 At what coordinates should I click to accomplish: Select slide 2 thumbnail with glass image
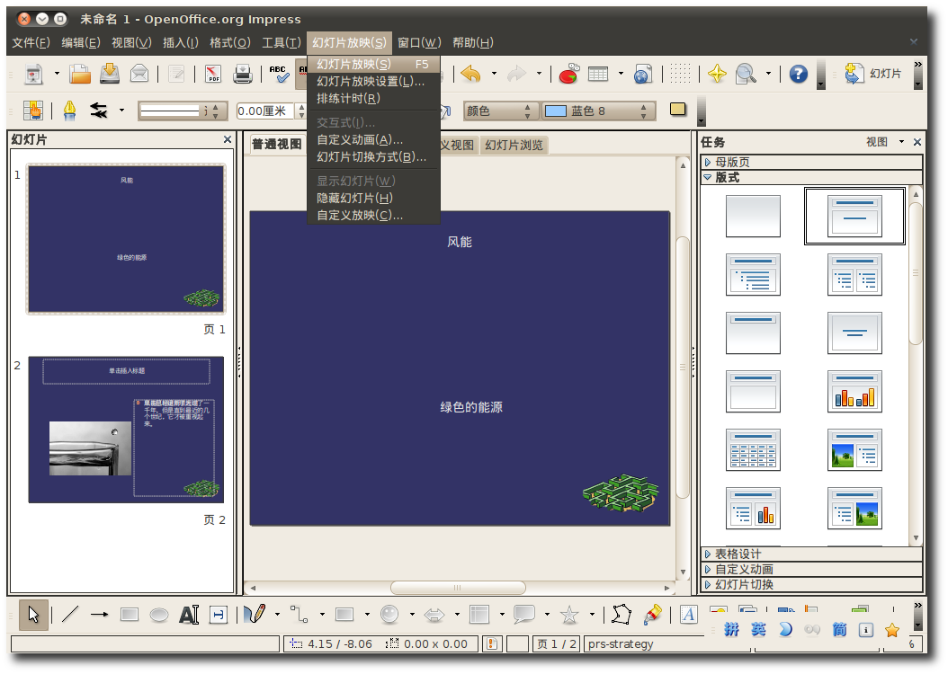click(x=126, y=430)
